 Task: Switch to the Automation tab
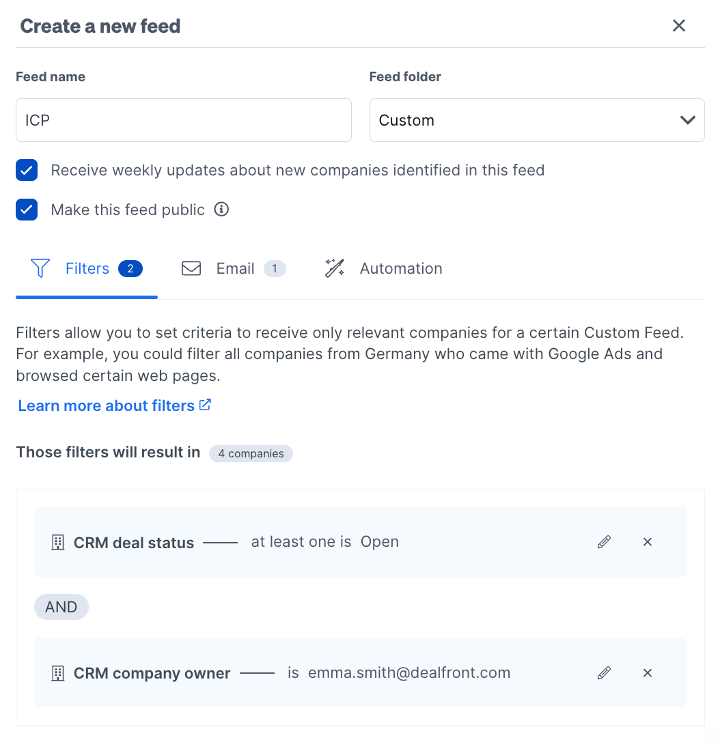point(401,268)
